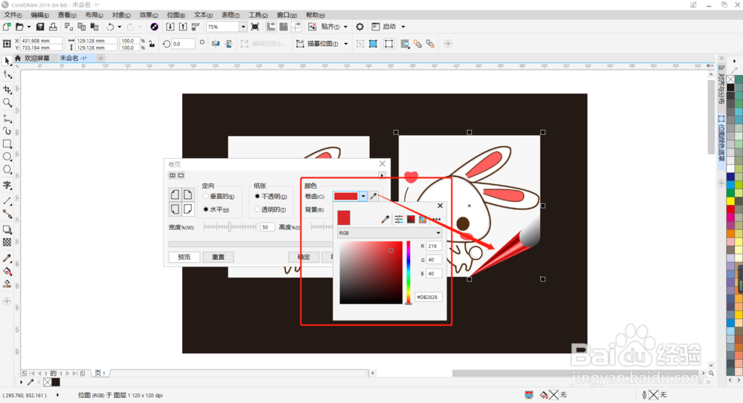The height and width of the screenshot is (403, 743).
Task: Select the Interactive Fill tool
Action: point(7,272)
